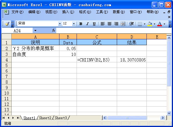Viewport: 173px width, 127px height.
Task: Select column A header
Action: pos(36,37)
